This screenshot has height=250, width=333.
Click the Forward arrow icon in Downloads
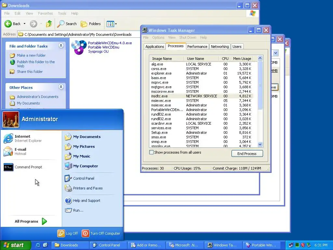coord(33,24)
